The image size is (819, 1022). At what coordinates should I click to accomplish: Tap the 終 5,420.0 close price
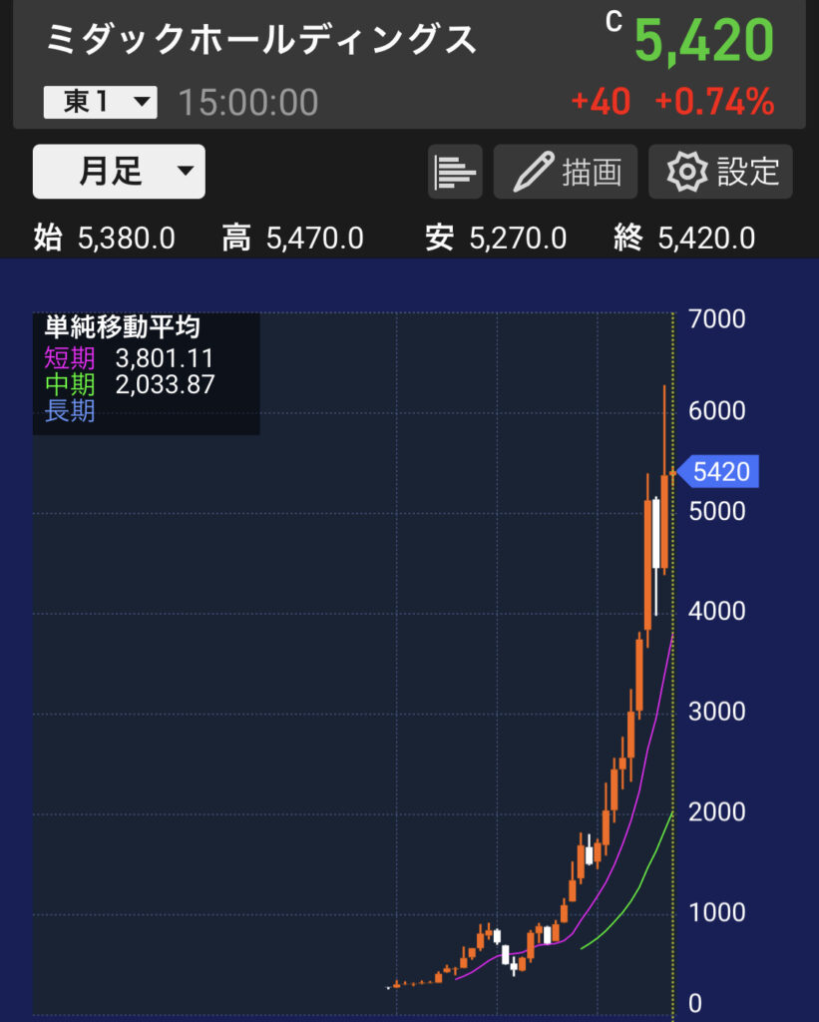coord(684,238)
